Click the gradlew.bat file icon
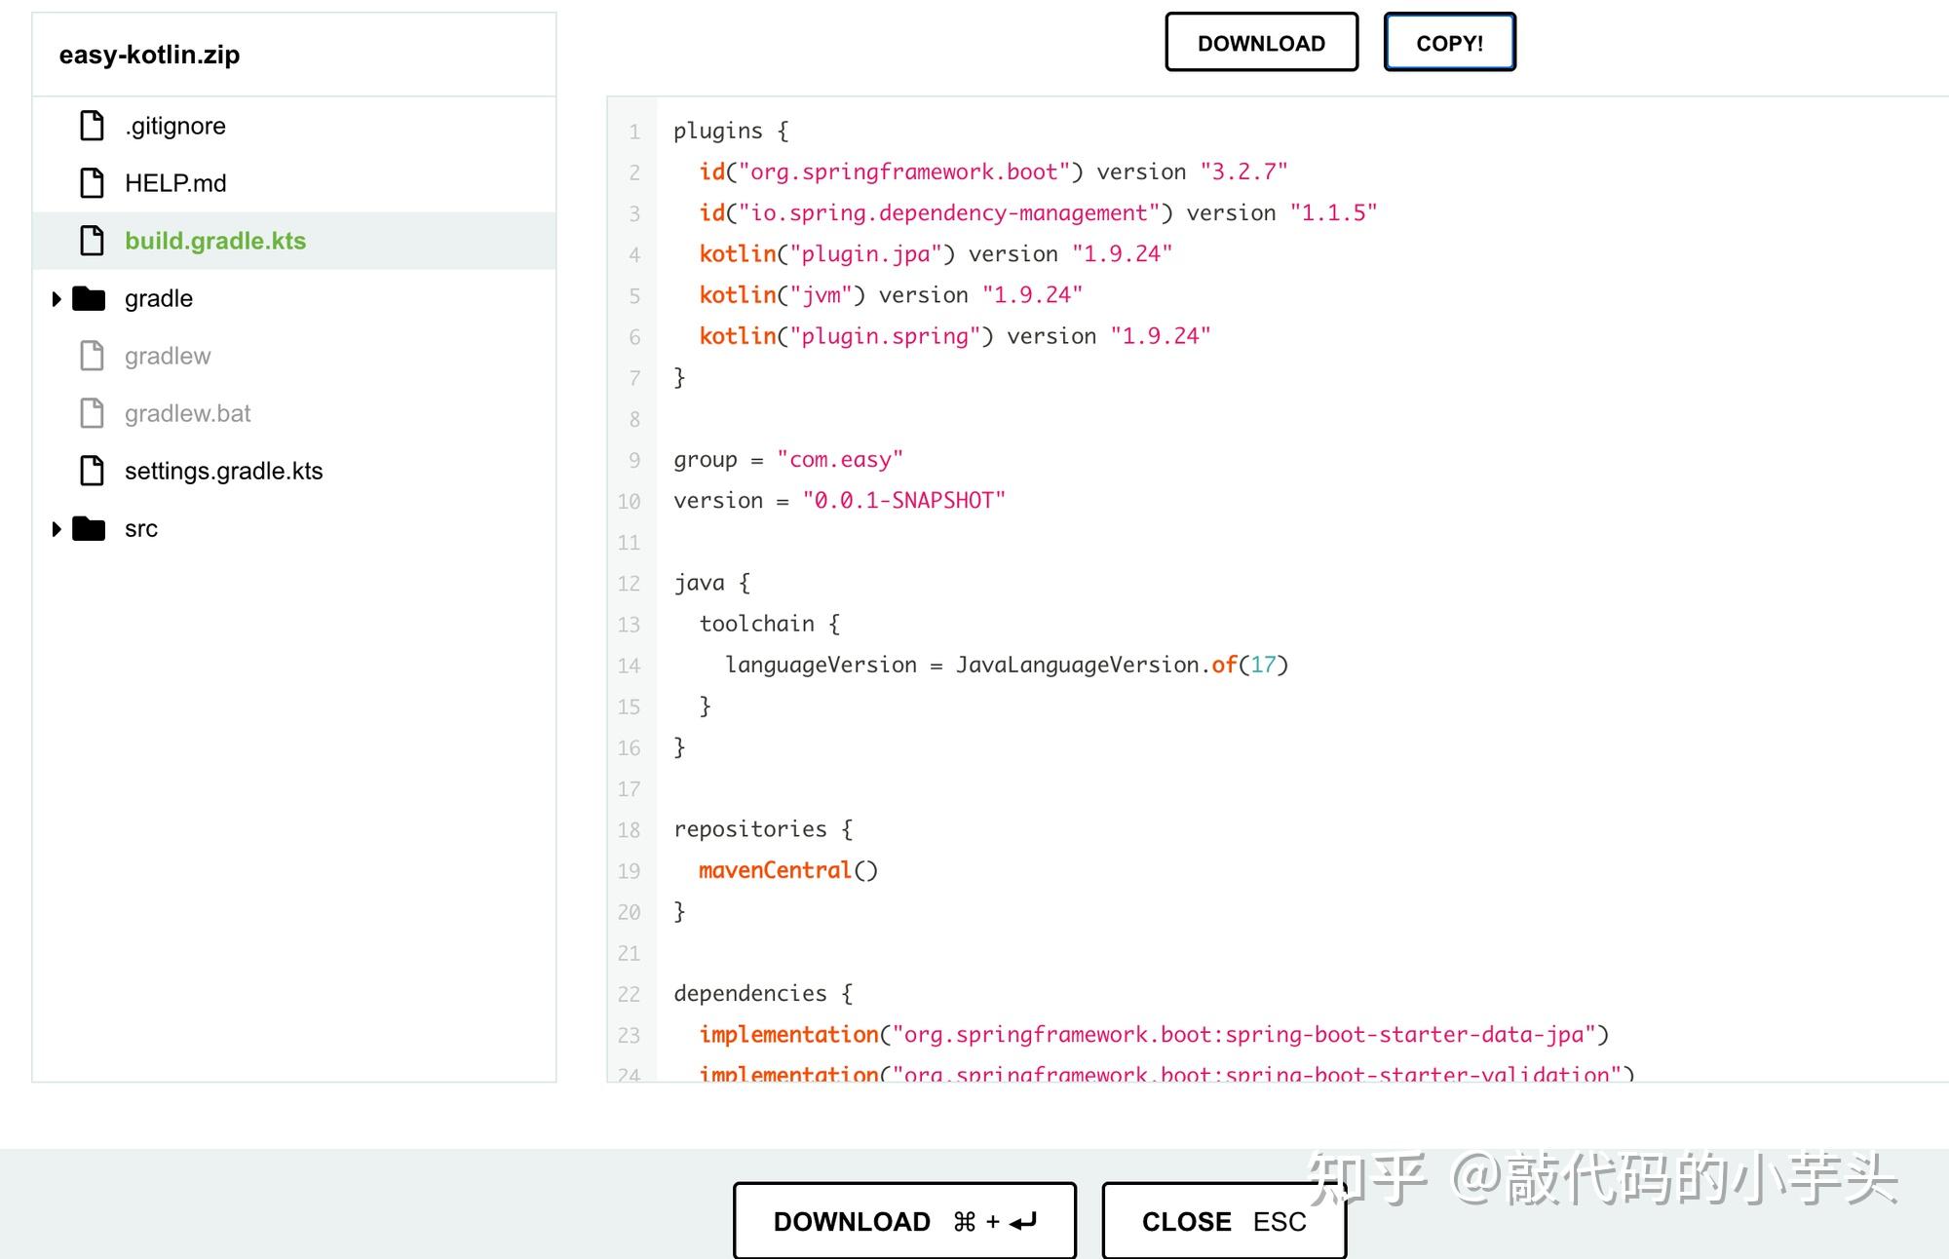 pyautogui.click(x=92, y=413)
